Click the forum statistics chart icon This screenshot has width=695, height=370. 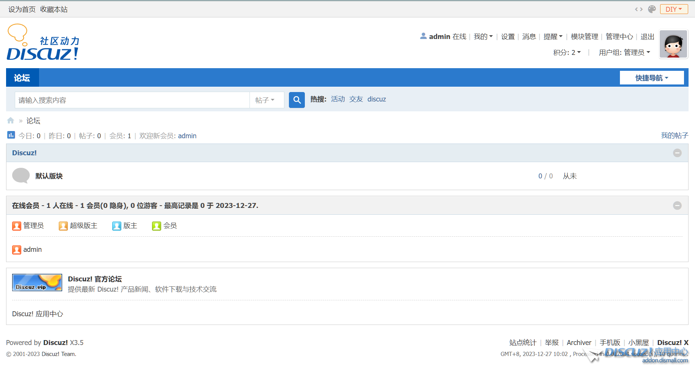(11, 135)
